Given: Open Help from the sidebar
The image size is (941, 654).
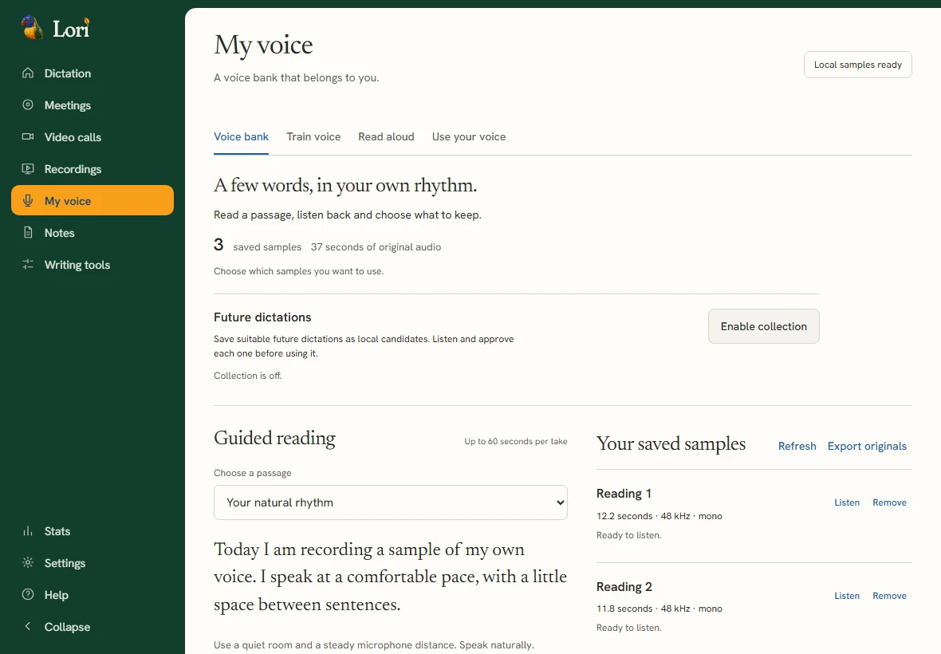Looking at the screenshot, I should click(93, 595).
